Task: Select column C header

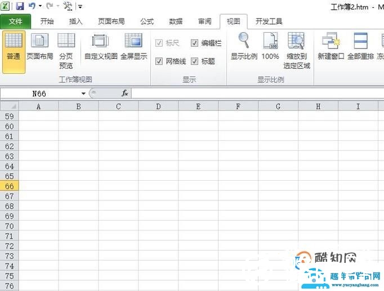Action: (x=118, y=106)
